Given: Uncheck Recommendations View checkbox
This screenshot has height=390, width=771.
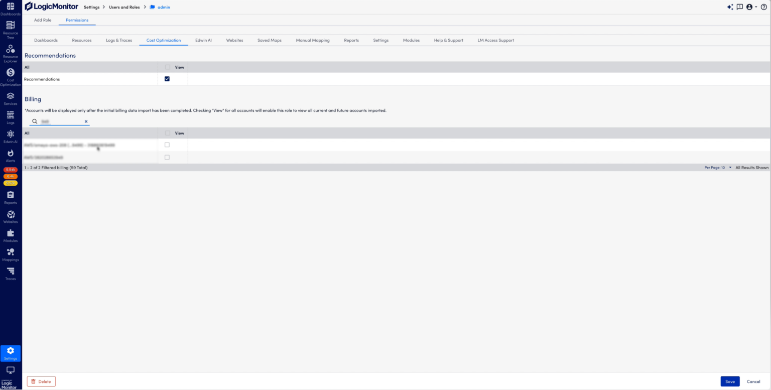Looking at the screenshot, I should pyautogui.click(x=167, y=79).
